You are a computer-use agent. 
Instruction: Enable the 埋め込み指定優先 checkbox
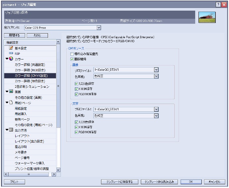coord(72,54)
